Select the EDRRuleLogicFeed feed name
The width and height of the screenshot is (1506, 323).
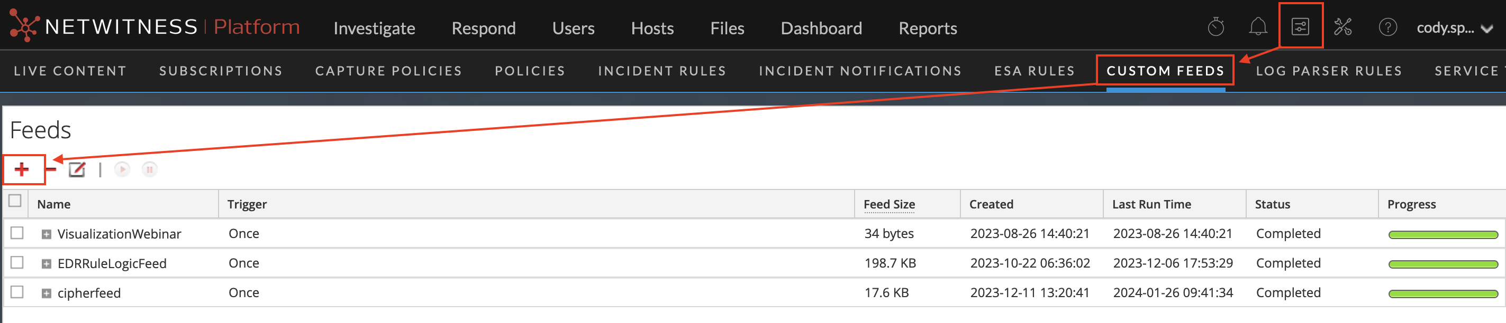coord(112,264)
